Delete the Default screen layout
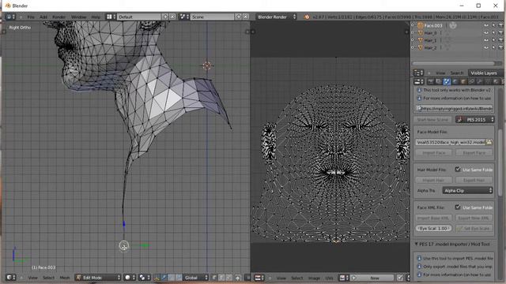 [172, 17]
